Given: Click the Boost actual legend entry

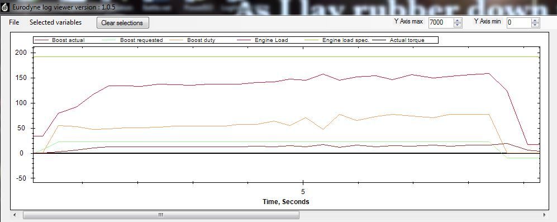Looking at the screenshot, I should click(x=60, y=40).
